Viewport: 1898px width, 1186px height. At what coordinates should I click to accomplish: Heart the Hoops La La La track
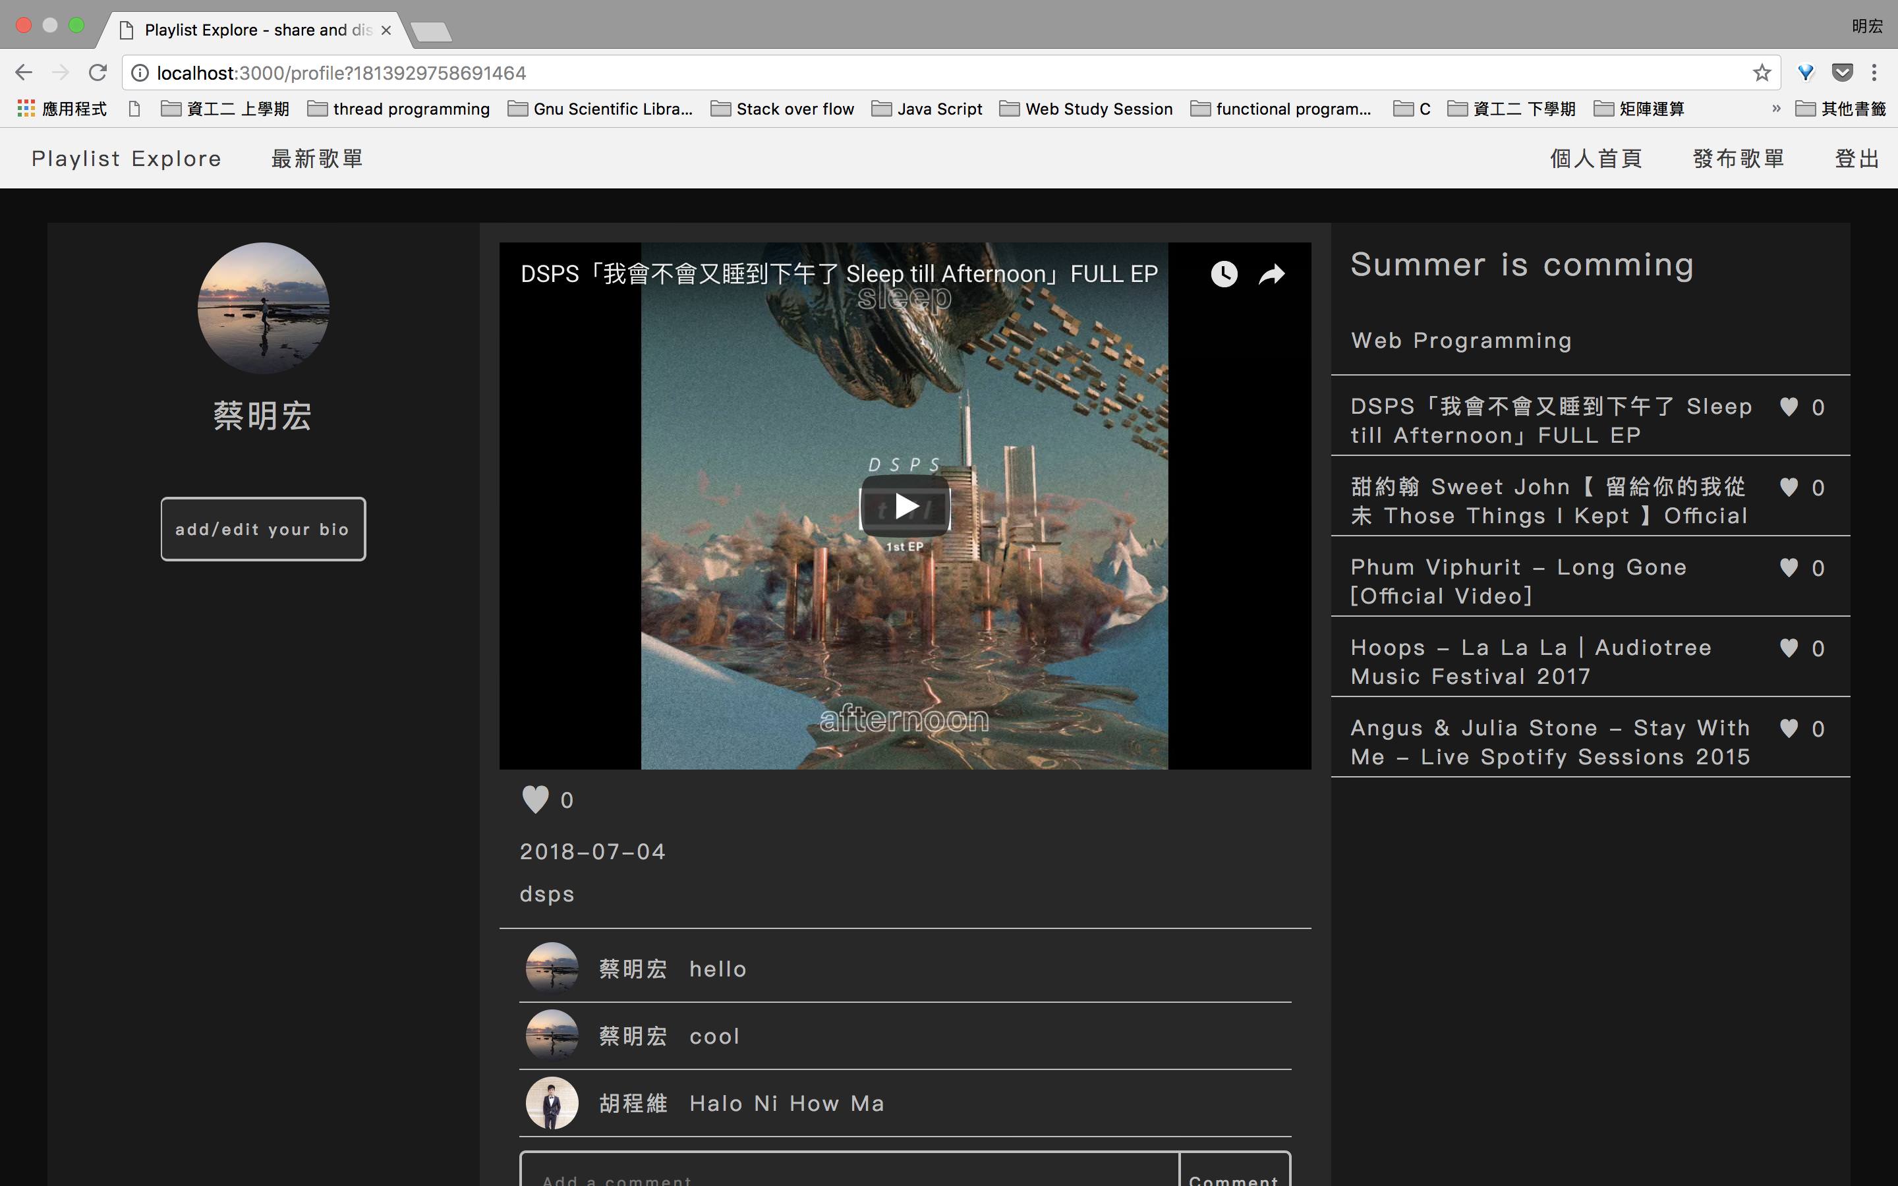click(x=1789, y=649)
